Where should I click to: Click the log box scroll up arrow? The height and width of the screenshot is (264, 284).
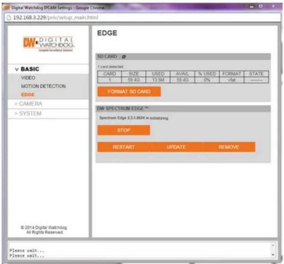[x=273, y=245]
